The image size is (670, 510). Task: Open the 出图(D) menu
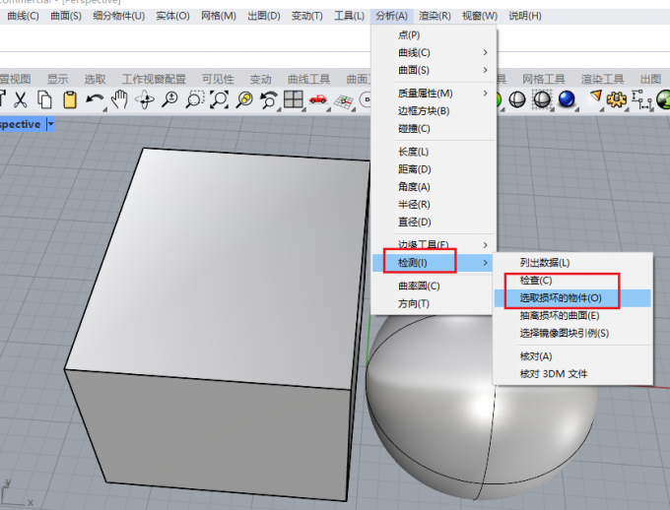(x=264, y=16)
